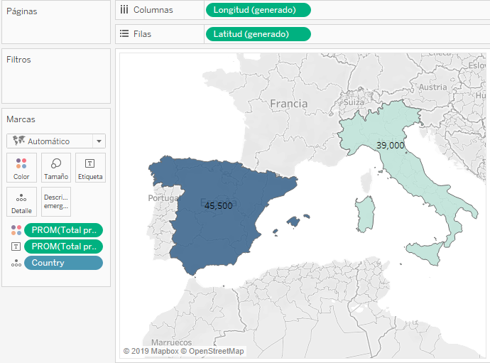Click the Filas label
This screenshot has width=490, height=363.
(x=142, y=34)
